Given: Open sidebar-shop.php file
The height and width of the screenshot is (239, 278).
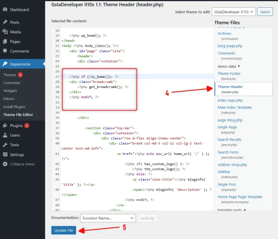Looking at the screenshot, I should [232, 165].
